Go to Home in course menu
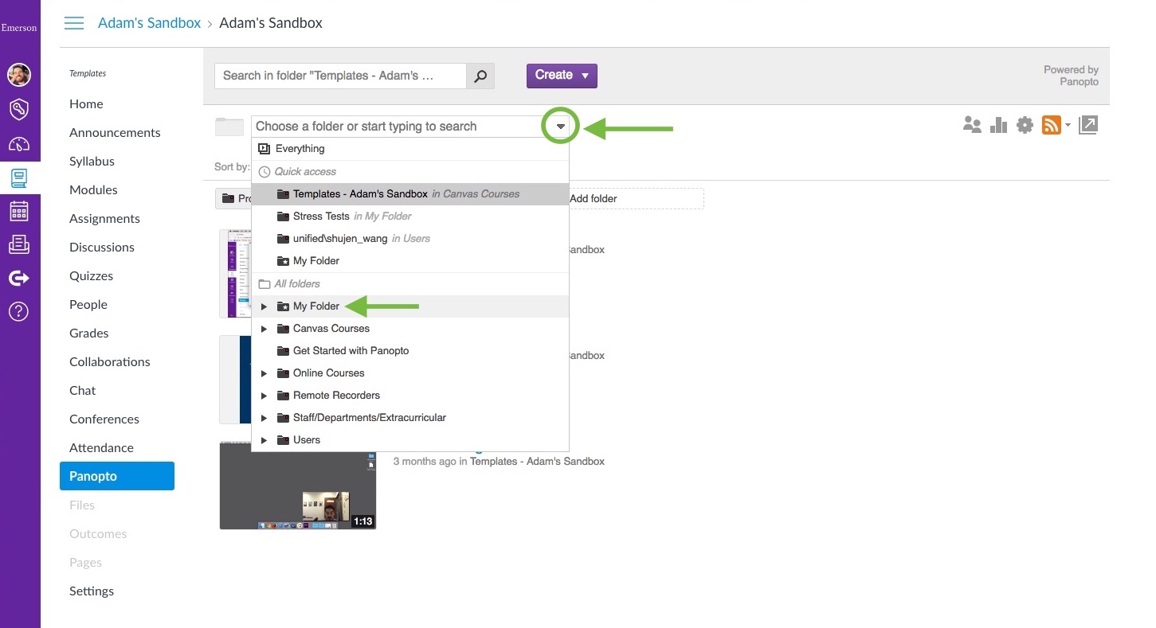The height and width of the screenshot is (628, 1156). (86, 104)
